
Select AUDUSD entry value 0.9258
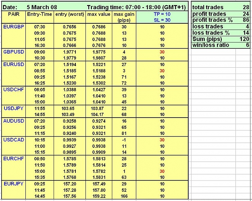coord(69,121)
